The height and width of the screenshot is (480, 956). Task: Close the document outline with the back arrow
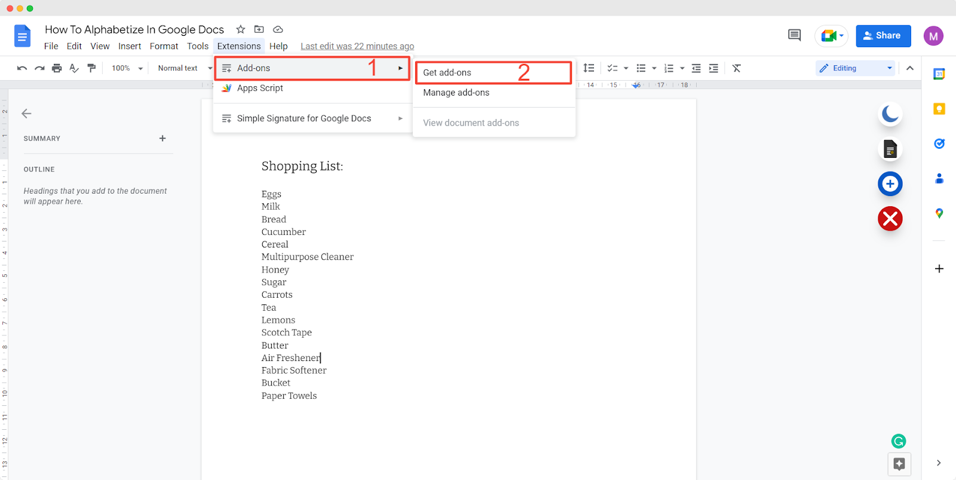26,114
